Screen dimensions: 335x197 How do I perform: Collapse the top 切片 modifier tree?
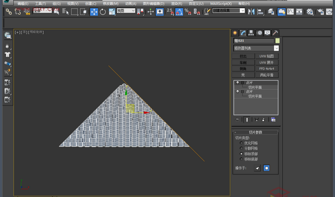click(x=242, y=83)
